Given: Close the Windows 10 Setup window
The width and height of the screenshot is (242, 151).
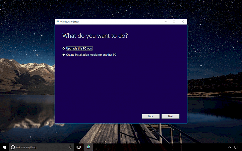Looking at the screenshot, I should point(183,22).
